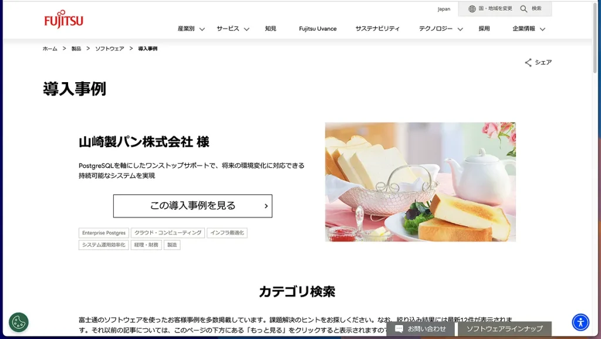Click the 企業情報 navigation label
The width and height of the screenshot is (601, 339).
(524, 29)
